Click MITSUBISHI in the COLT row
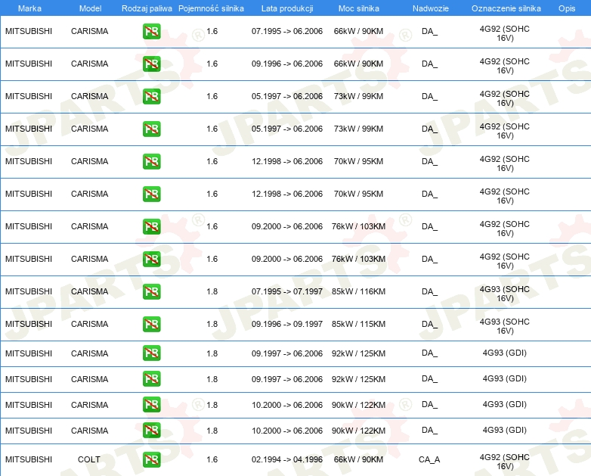This screenshot has height=476, width=591. (x=29, y=459)
